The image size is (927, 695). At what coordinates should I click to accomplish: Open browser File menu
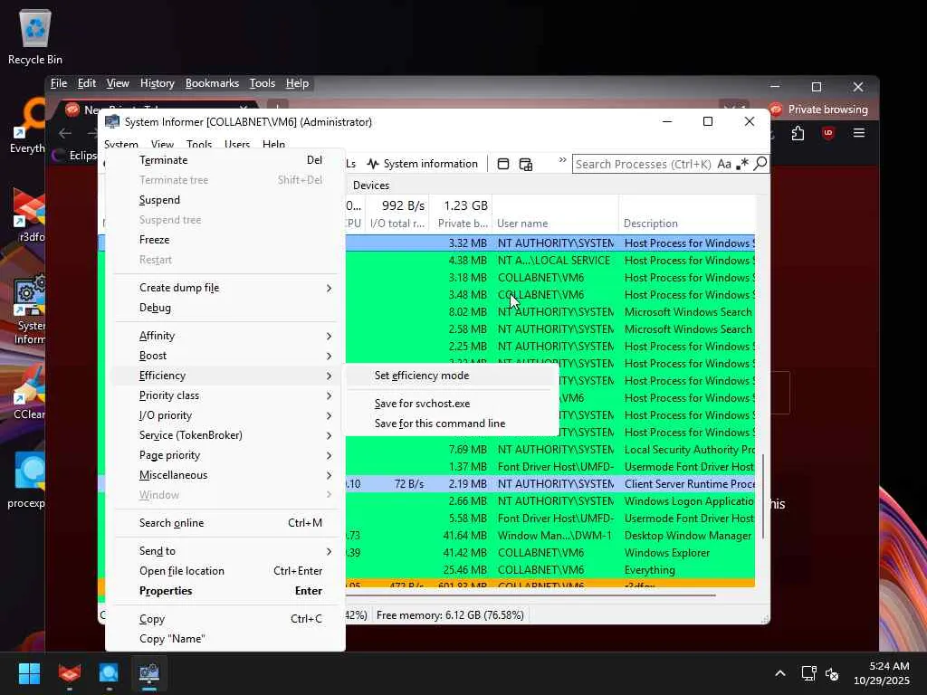tap(59, 83)
